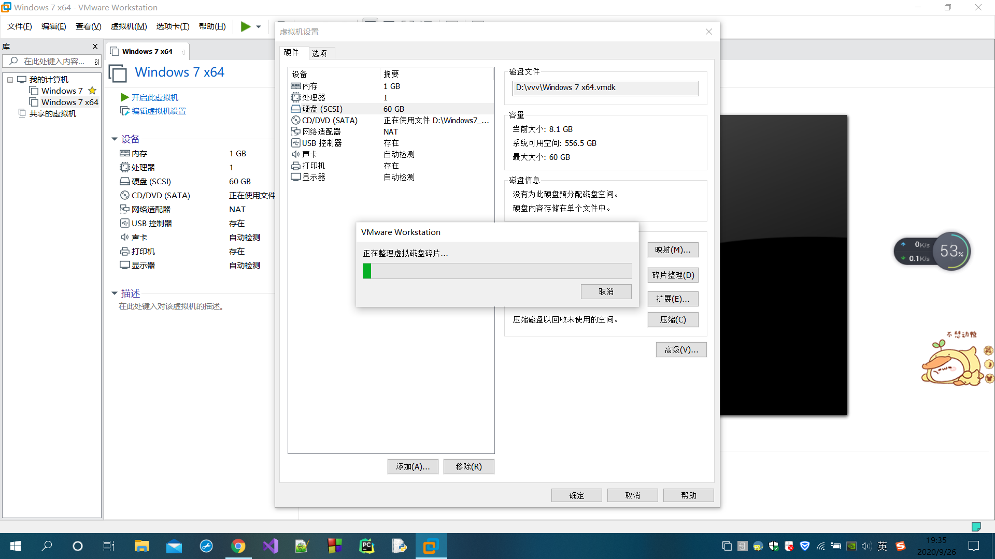
Task: Collapse the 我的计算机 tree node
Action: (x=9, y=79)
